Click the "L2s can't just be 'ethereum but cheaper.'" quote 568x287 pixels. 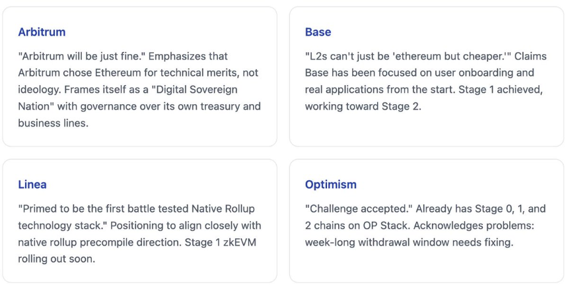tap(408, 57)
